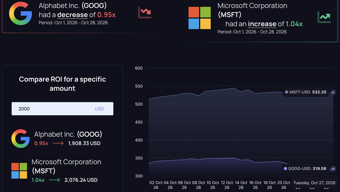Click the underlined word "increase"
This screenshot has width=340, height=192.
(x=262, y=24)
